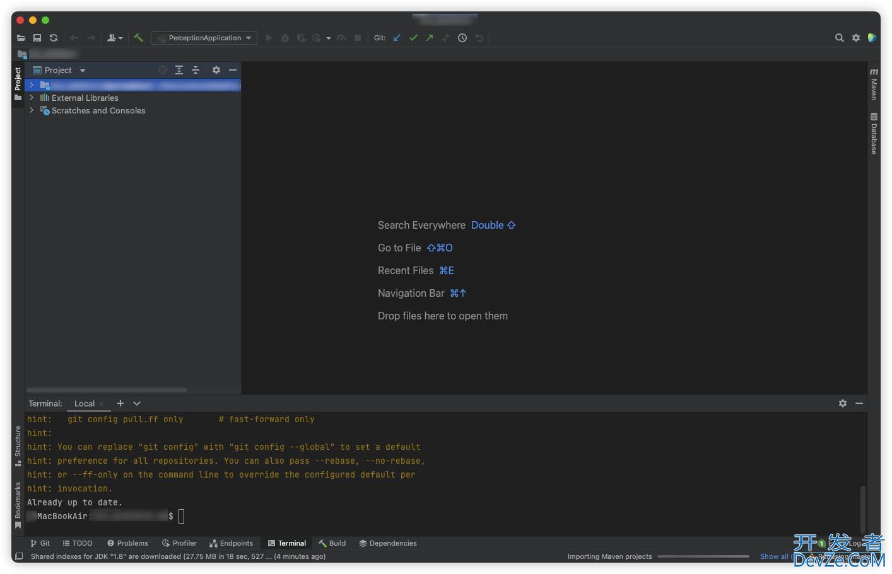892x574 pixels.
Task: Expand External Libraries node
Action: coord(32,98)
